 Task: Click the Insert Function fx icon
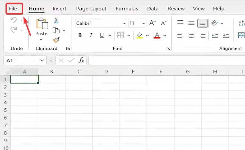[82, 60]
